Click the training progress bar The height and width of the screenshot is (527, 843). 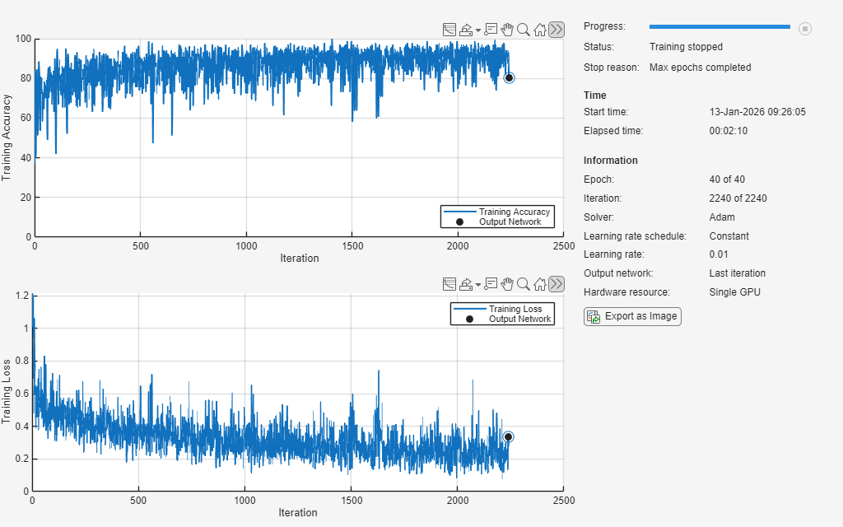tap(719, 27)
